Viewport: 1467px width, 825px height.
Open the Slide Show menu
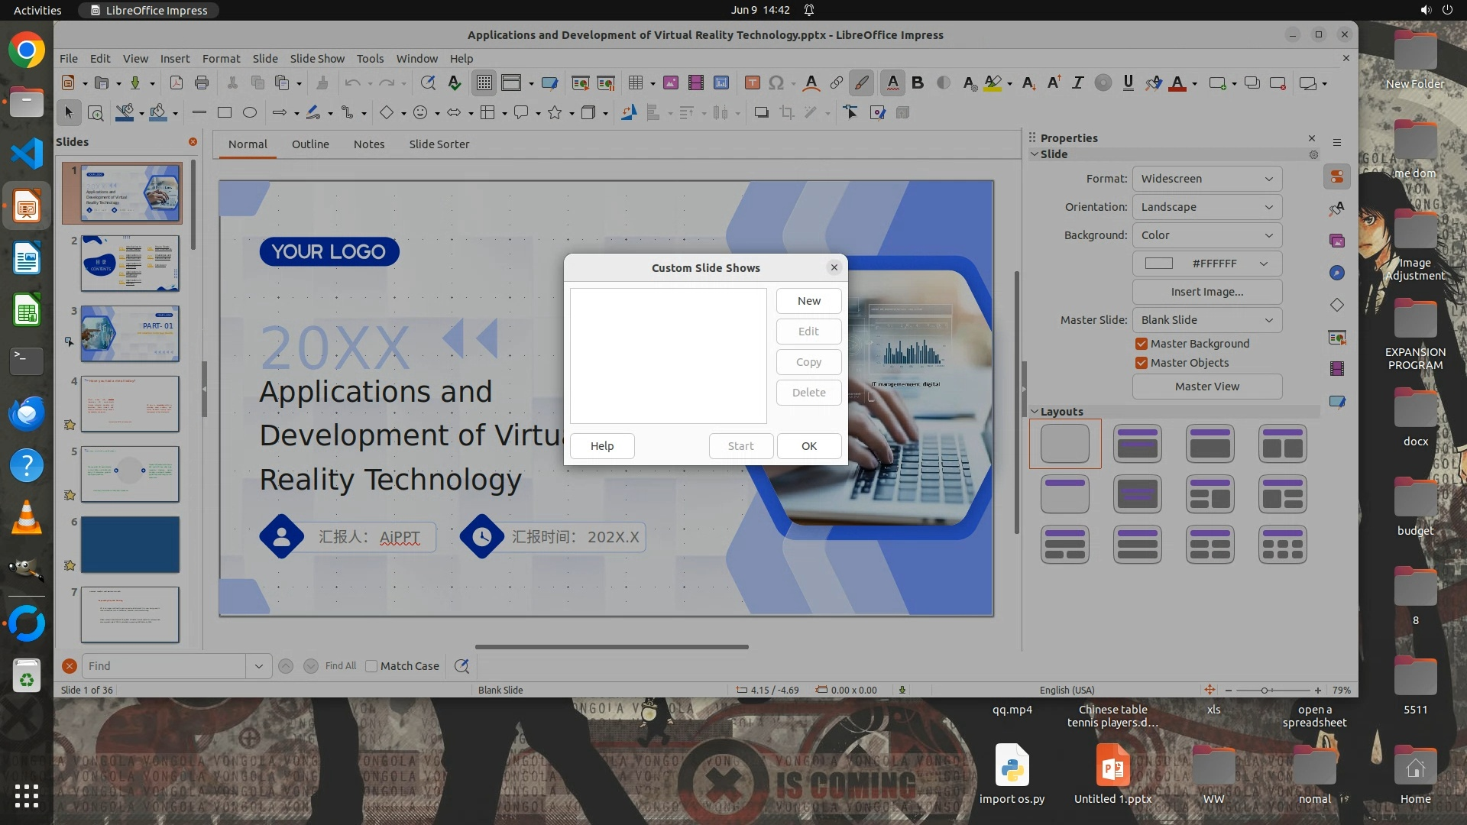tap(316, 58)
